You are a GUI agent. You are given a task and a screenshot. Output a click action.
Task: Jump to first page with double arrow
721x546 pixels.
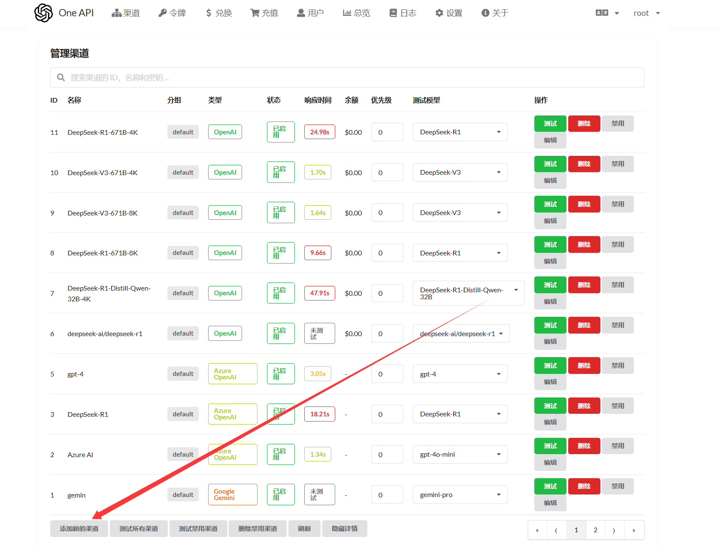click(537, 530)
